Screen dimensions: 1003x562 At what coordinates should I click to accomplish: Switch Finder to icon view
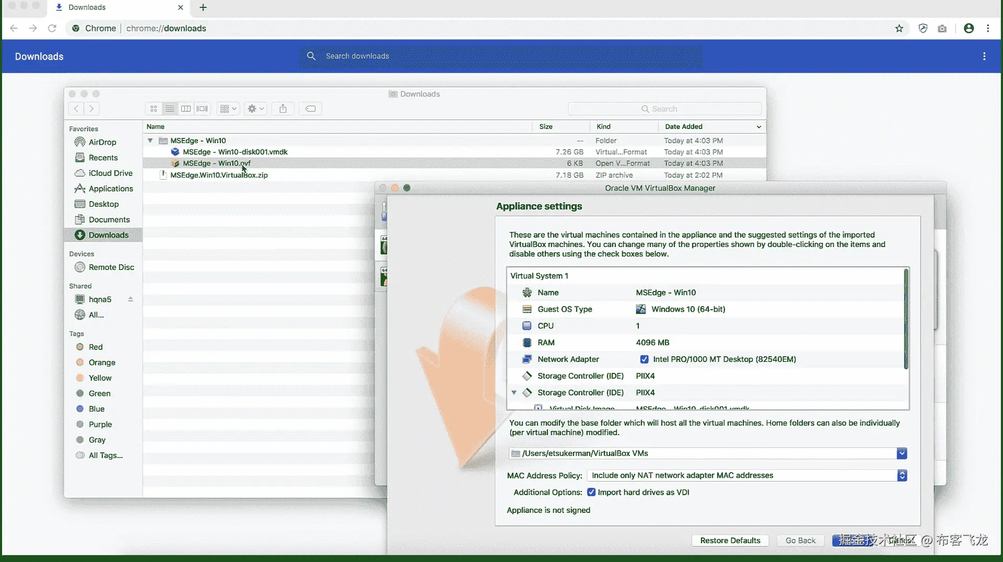tap(154, 109)
